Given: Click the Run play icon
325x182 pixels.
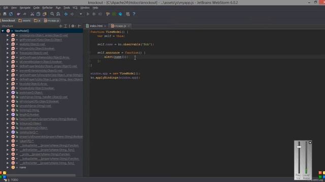Looking at the screenshot, I should (x=88, y=14).
